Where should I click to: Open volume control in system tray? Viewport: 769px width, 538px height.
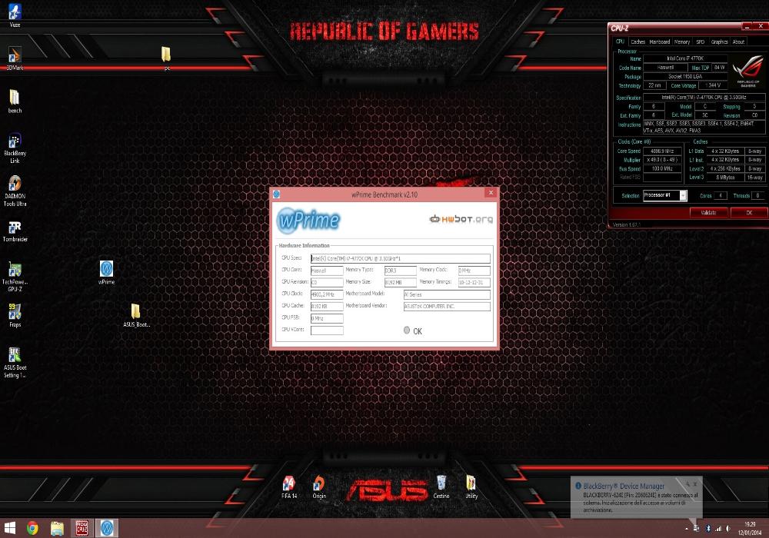(728, 529)
